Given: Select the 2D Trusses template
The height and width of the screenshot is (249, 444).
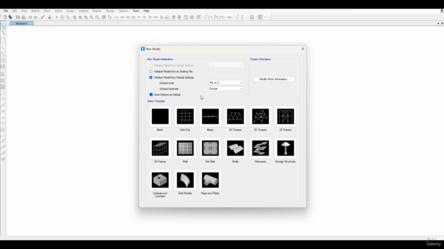Looking at the screenshot, I should click(x=235, y=116).
